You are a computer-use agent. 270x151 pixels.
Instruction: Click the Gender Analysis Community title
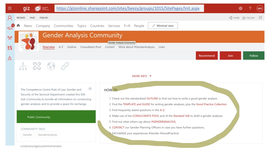(x=83, y=35)
